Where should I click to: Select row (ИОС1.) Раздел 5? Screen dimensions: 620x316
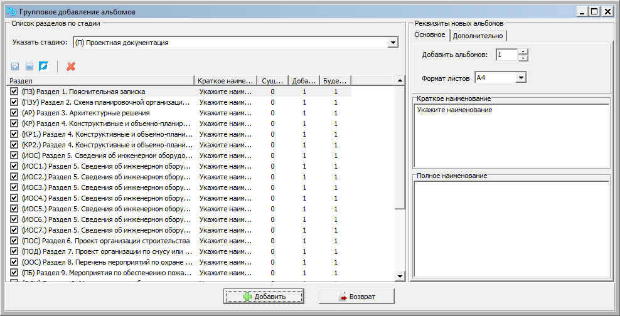[179, 166]
